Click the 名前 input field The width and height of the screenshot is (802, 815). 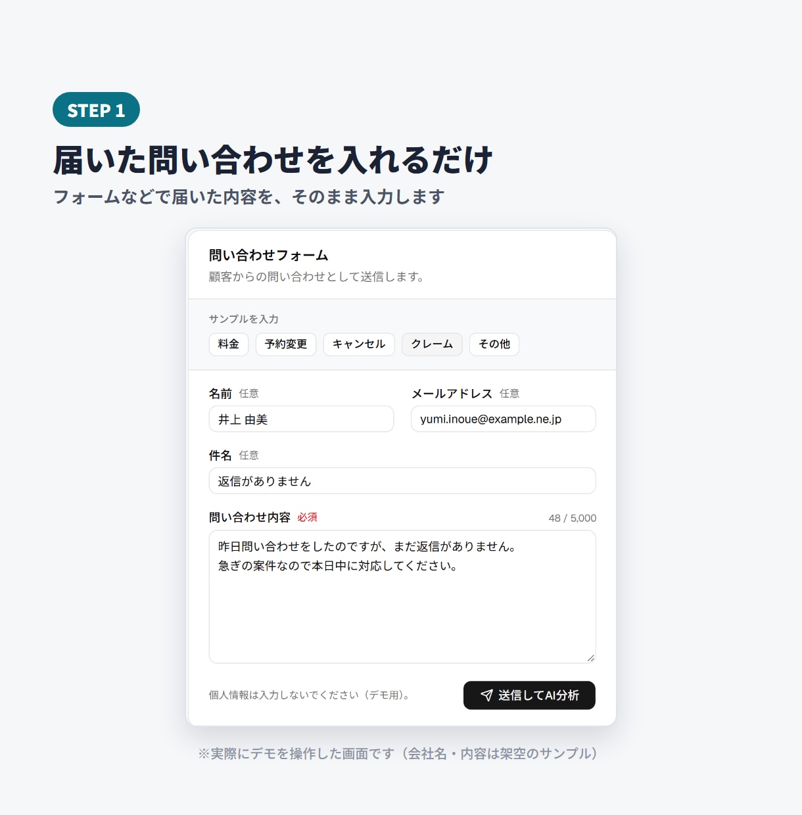click(301, 419)
